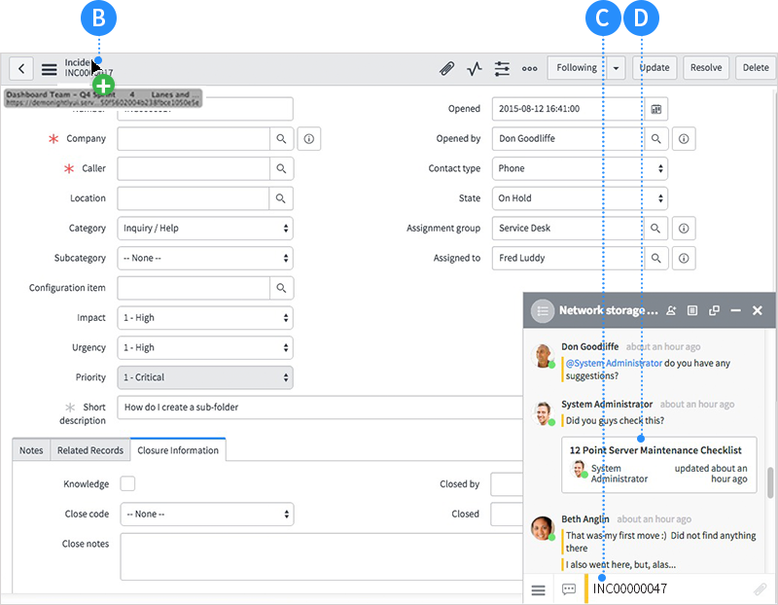Add a member to the Network storage chat
778x605 pixels.
point(671,310)
